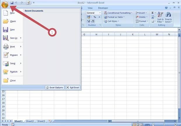Image resolution: width=181 pixels, height=126 pixels.
Task: Open the Number group dialog launcher
Action: tap(100, 25)
